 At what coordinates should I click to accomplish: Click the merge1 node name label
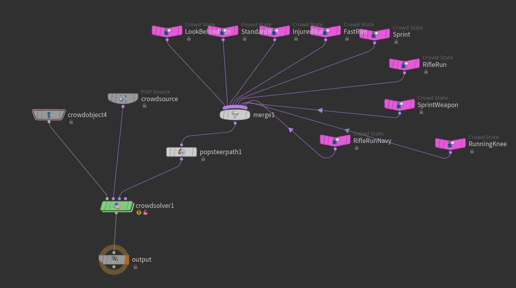264,115
